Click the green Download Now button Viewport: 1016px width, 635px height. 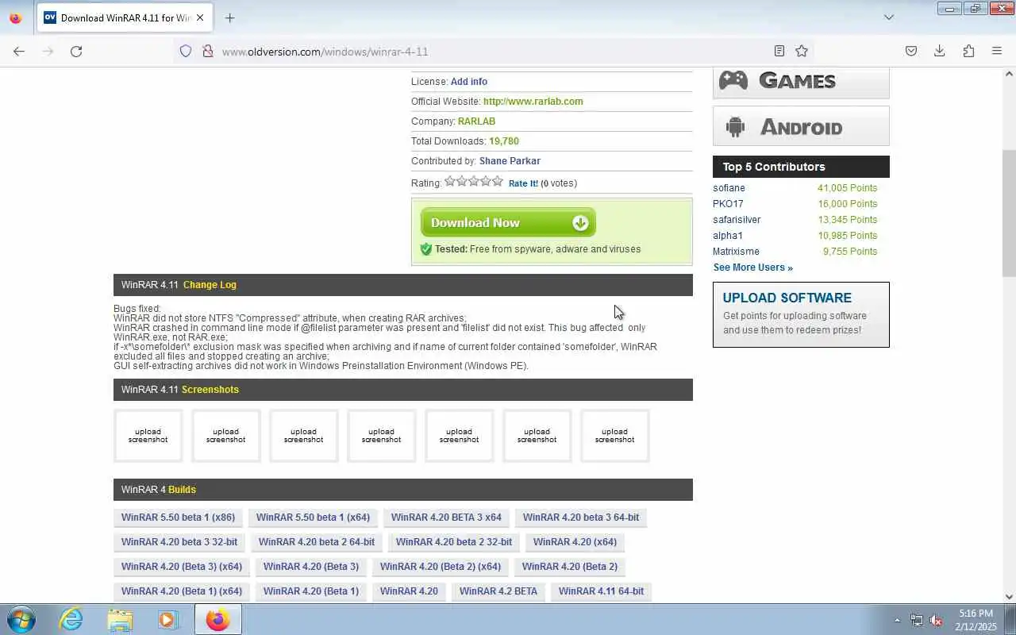pyautogui.click(x=508, y=223)
